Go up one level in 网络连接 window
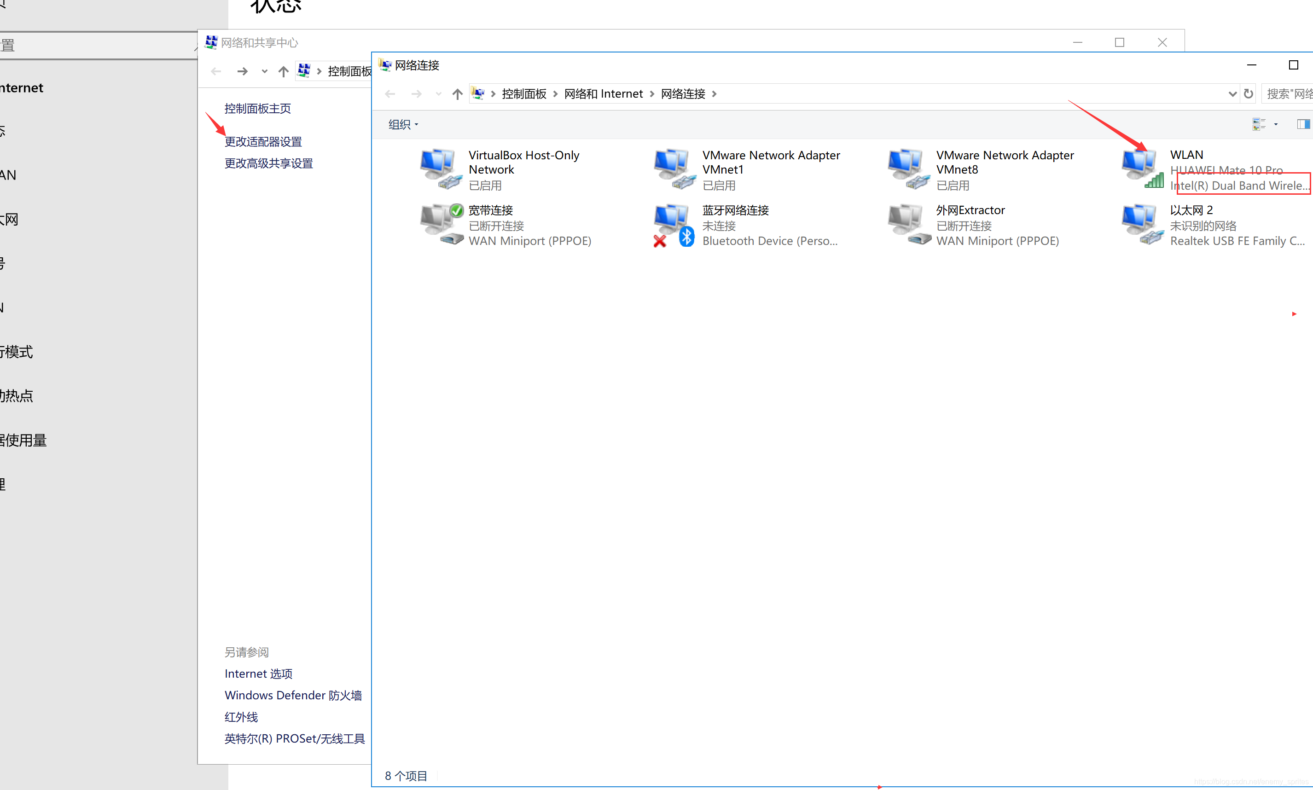 point(457,94)
